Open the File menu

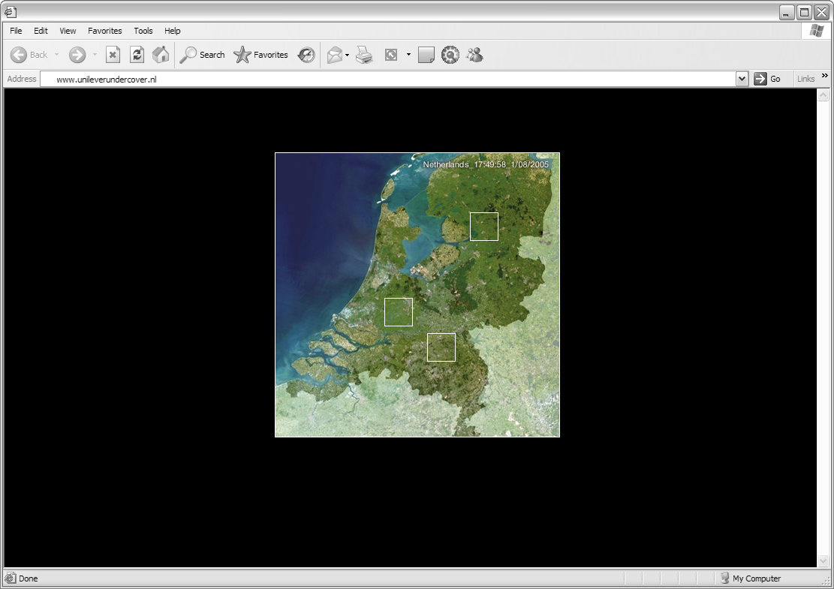pyautogui.click(x=16, y=31)
